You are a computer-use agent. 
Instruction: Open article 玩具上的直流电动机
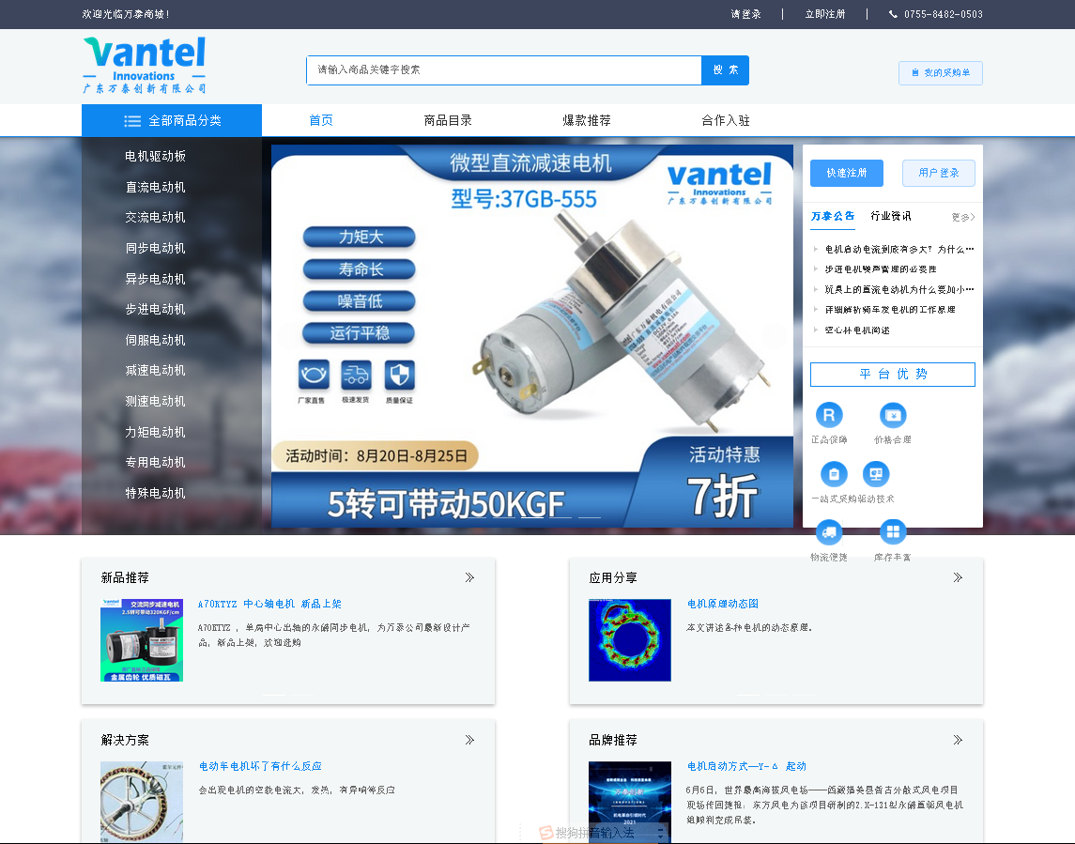898,289
